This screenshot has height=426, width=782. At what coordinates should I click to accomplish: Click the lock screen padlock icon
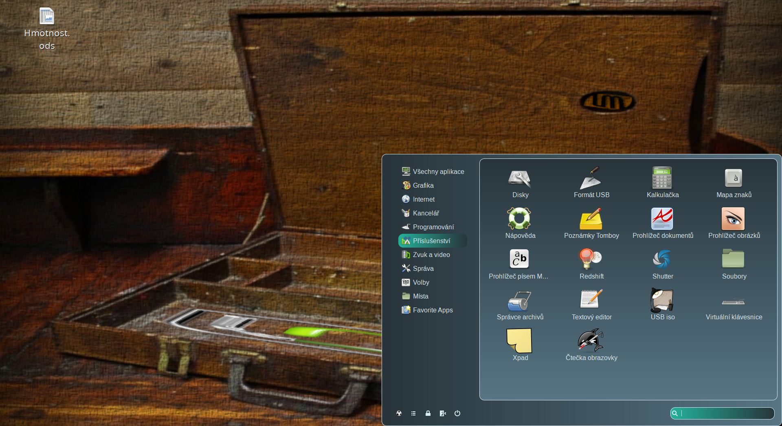pyautogui.click(x=428, y=413)
